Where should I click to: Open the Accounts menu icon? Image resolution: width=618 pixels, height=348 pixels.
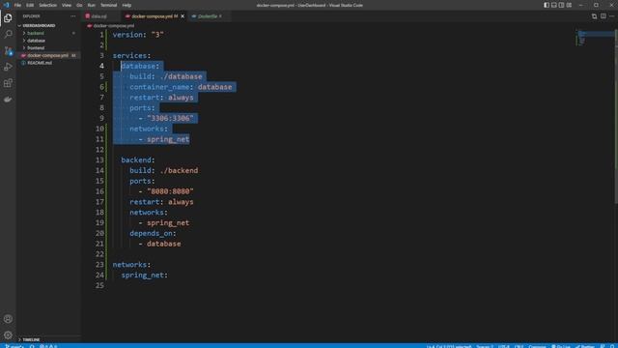tap(8, 319)
